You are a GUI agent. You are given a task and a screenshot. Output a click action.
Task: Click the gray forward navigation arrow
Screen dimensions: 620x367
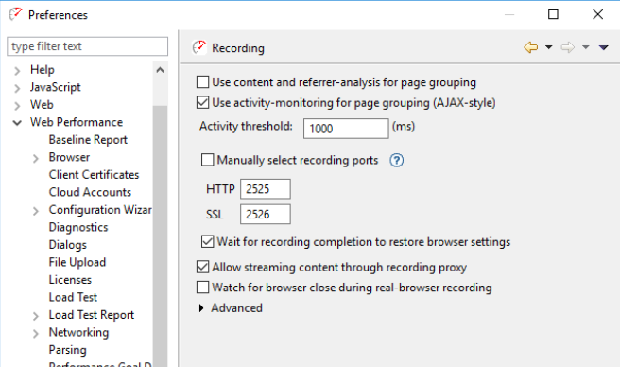coord(567,47)
